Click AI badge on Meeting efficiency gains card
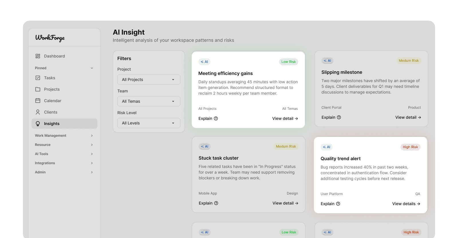The width and height of the screenshot is (458, 238). pos(204,62)
